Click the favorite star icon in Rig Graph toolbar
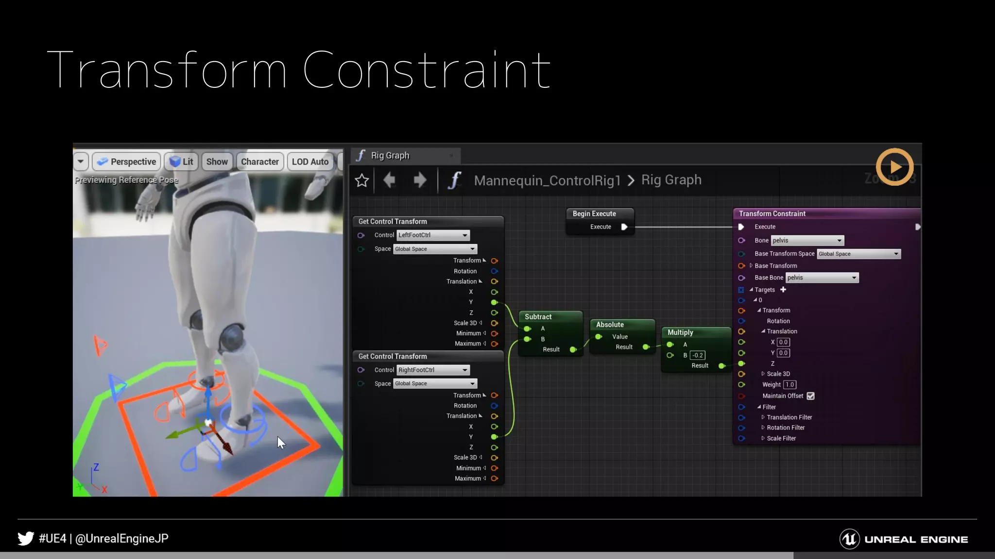Screen dimensions: 995x559 click(x=362, y=181)
